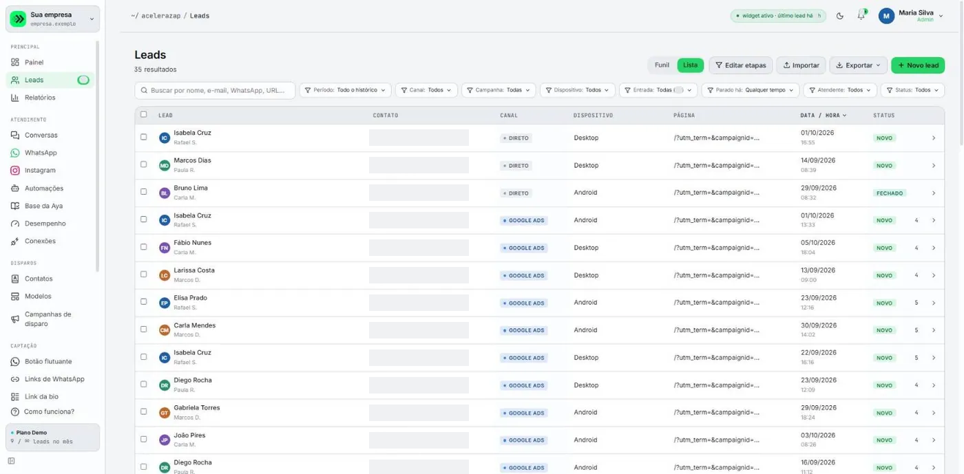
Task: Click the sidebar vertical scrollbar
Action: click(x=97, y=156)
